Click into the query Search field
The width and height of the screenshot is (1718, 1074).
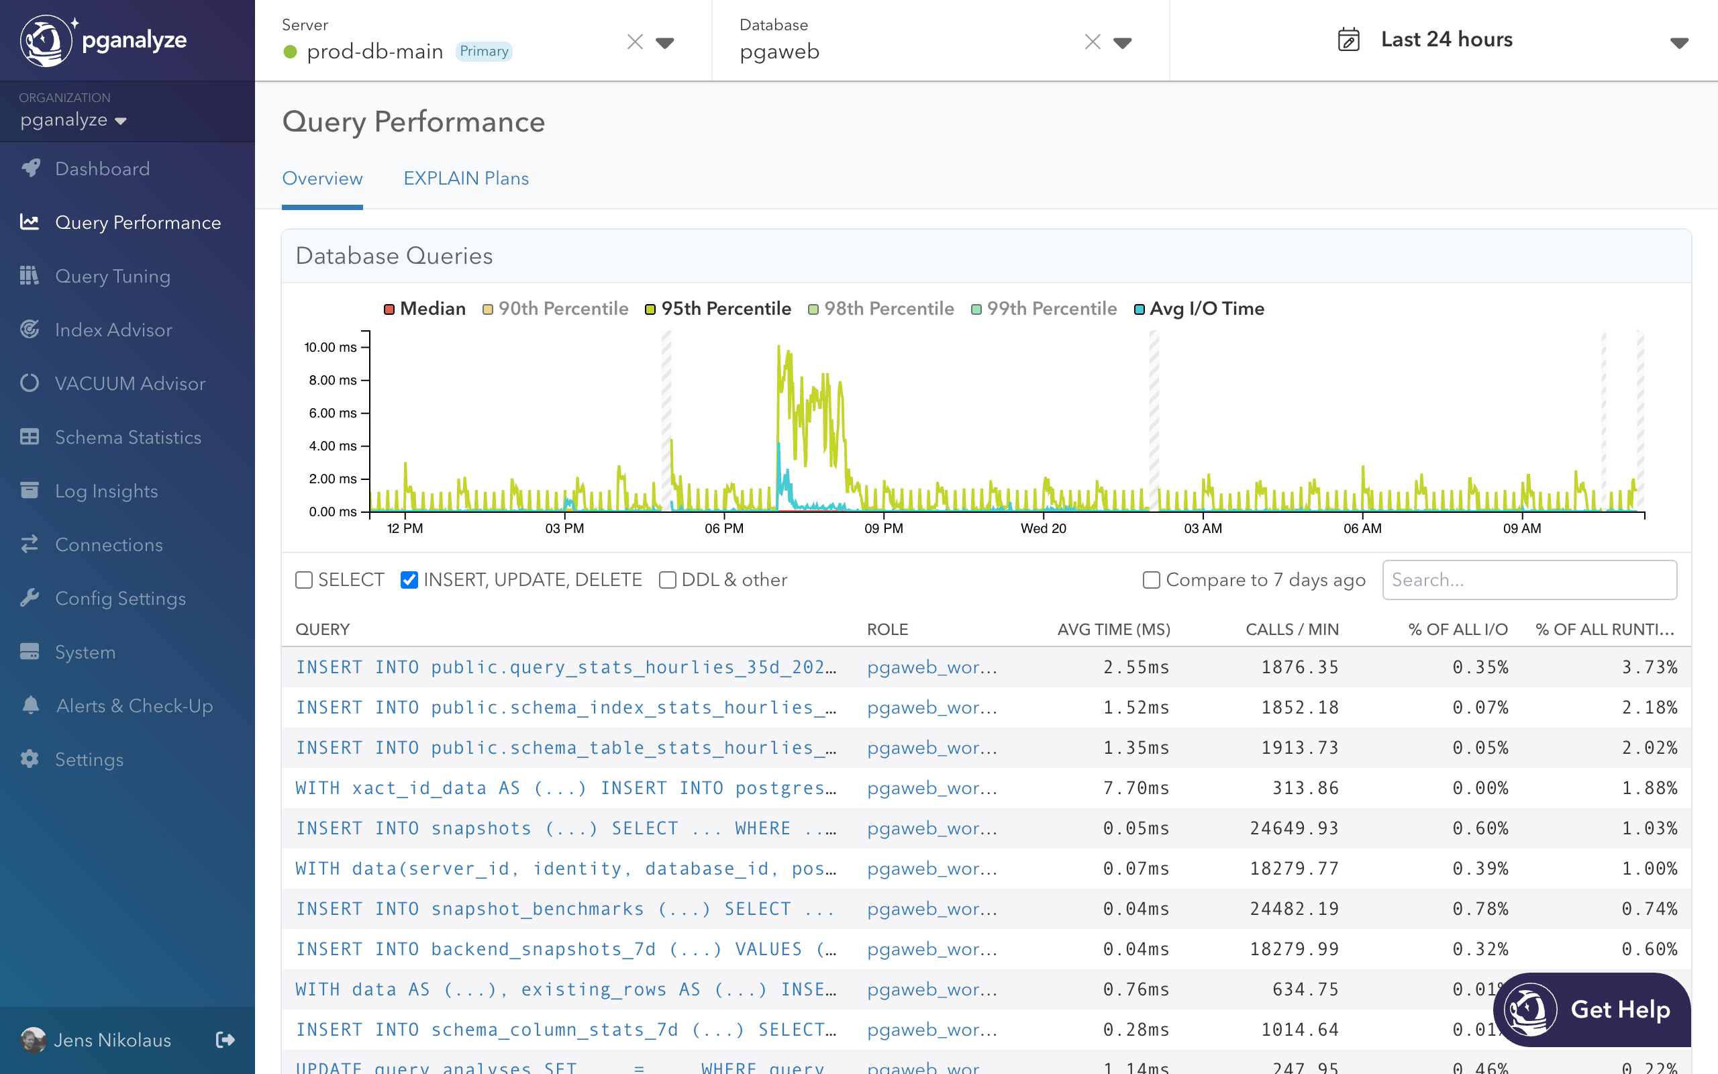click(x=1529, y=581)
